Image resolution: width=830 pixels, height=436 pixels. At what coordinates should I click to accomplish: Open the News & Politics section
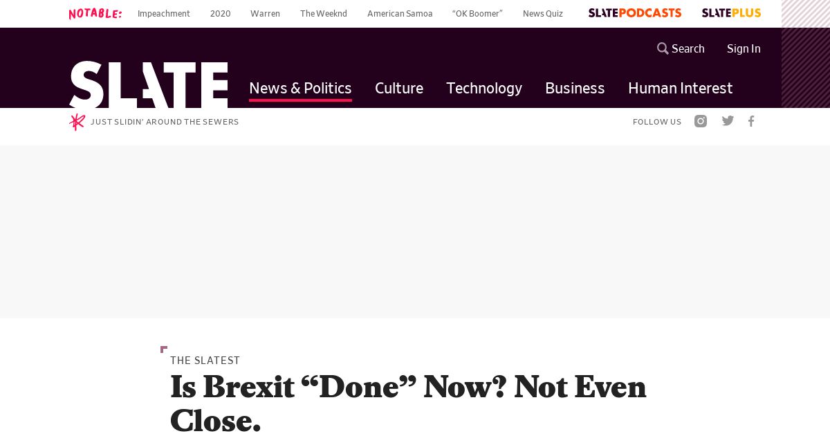pyautogui.click(x=300, y=88)
